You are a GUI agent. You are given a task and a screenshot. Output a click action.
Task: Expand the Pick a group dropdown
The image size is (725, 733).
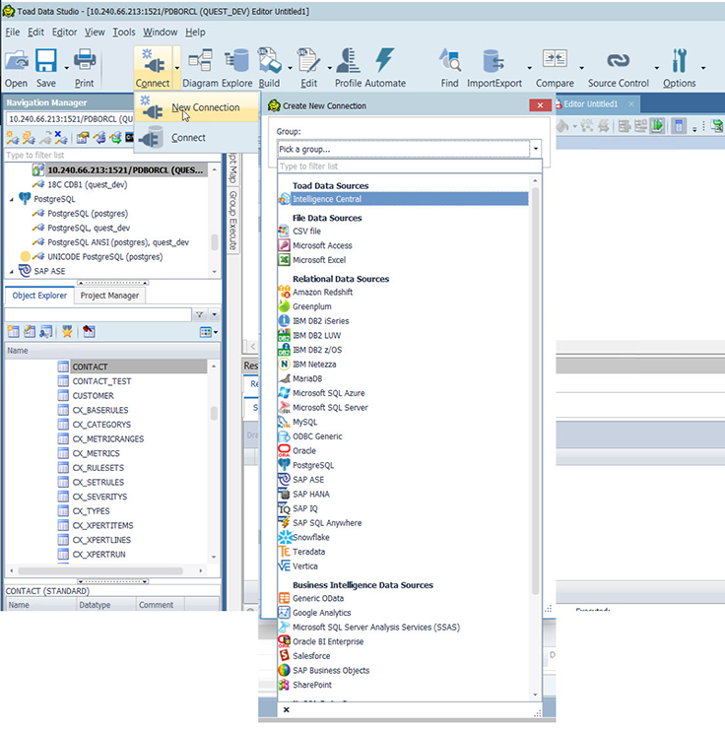536,149
